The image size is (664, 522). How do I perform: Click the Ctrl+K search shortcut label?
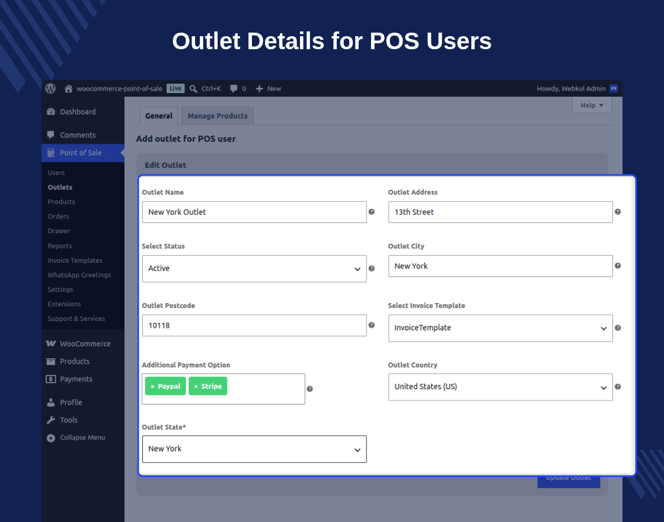coord(211,88)
